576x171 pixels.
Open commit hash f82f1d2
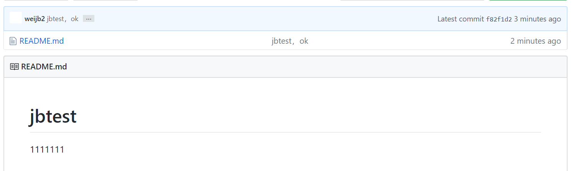point(499,19)
